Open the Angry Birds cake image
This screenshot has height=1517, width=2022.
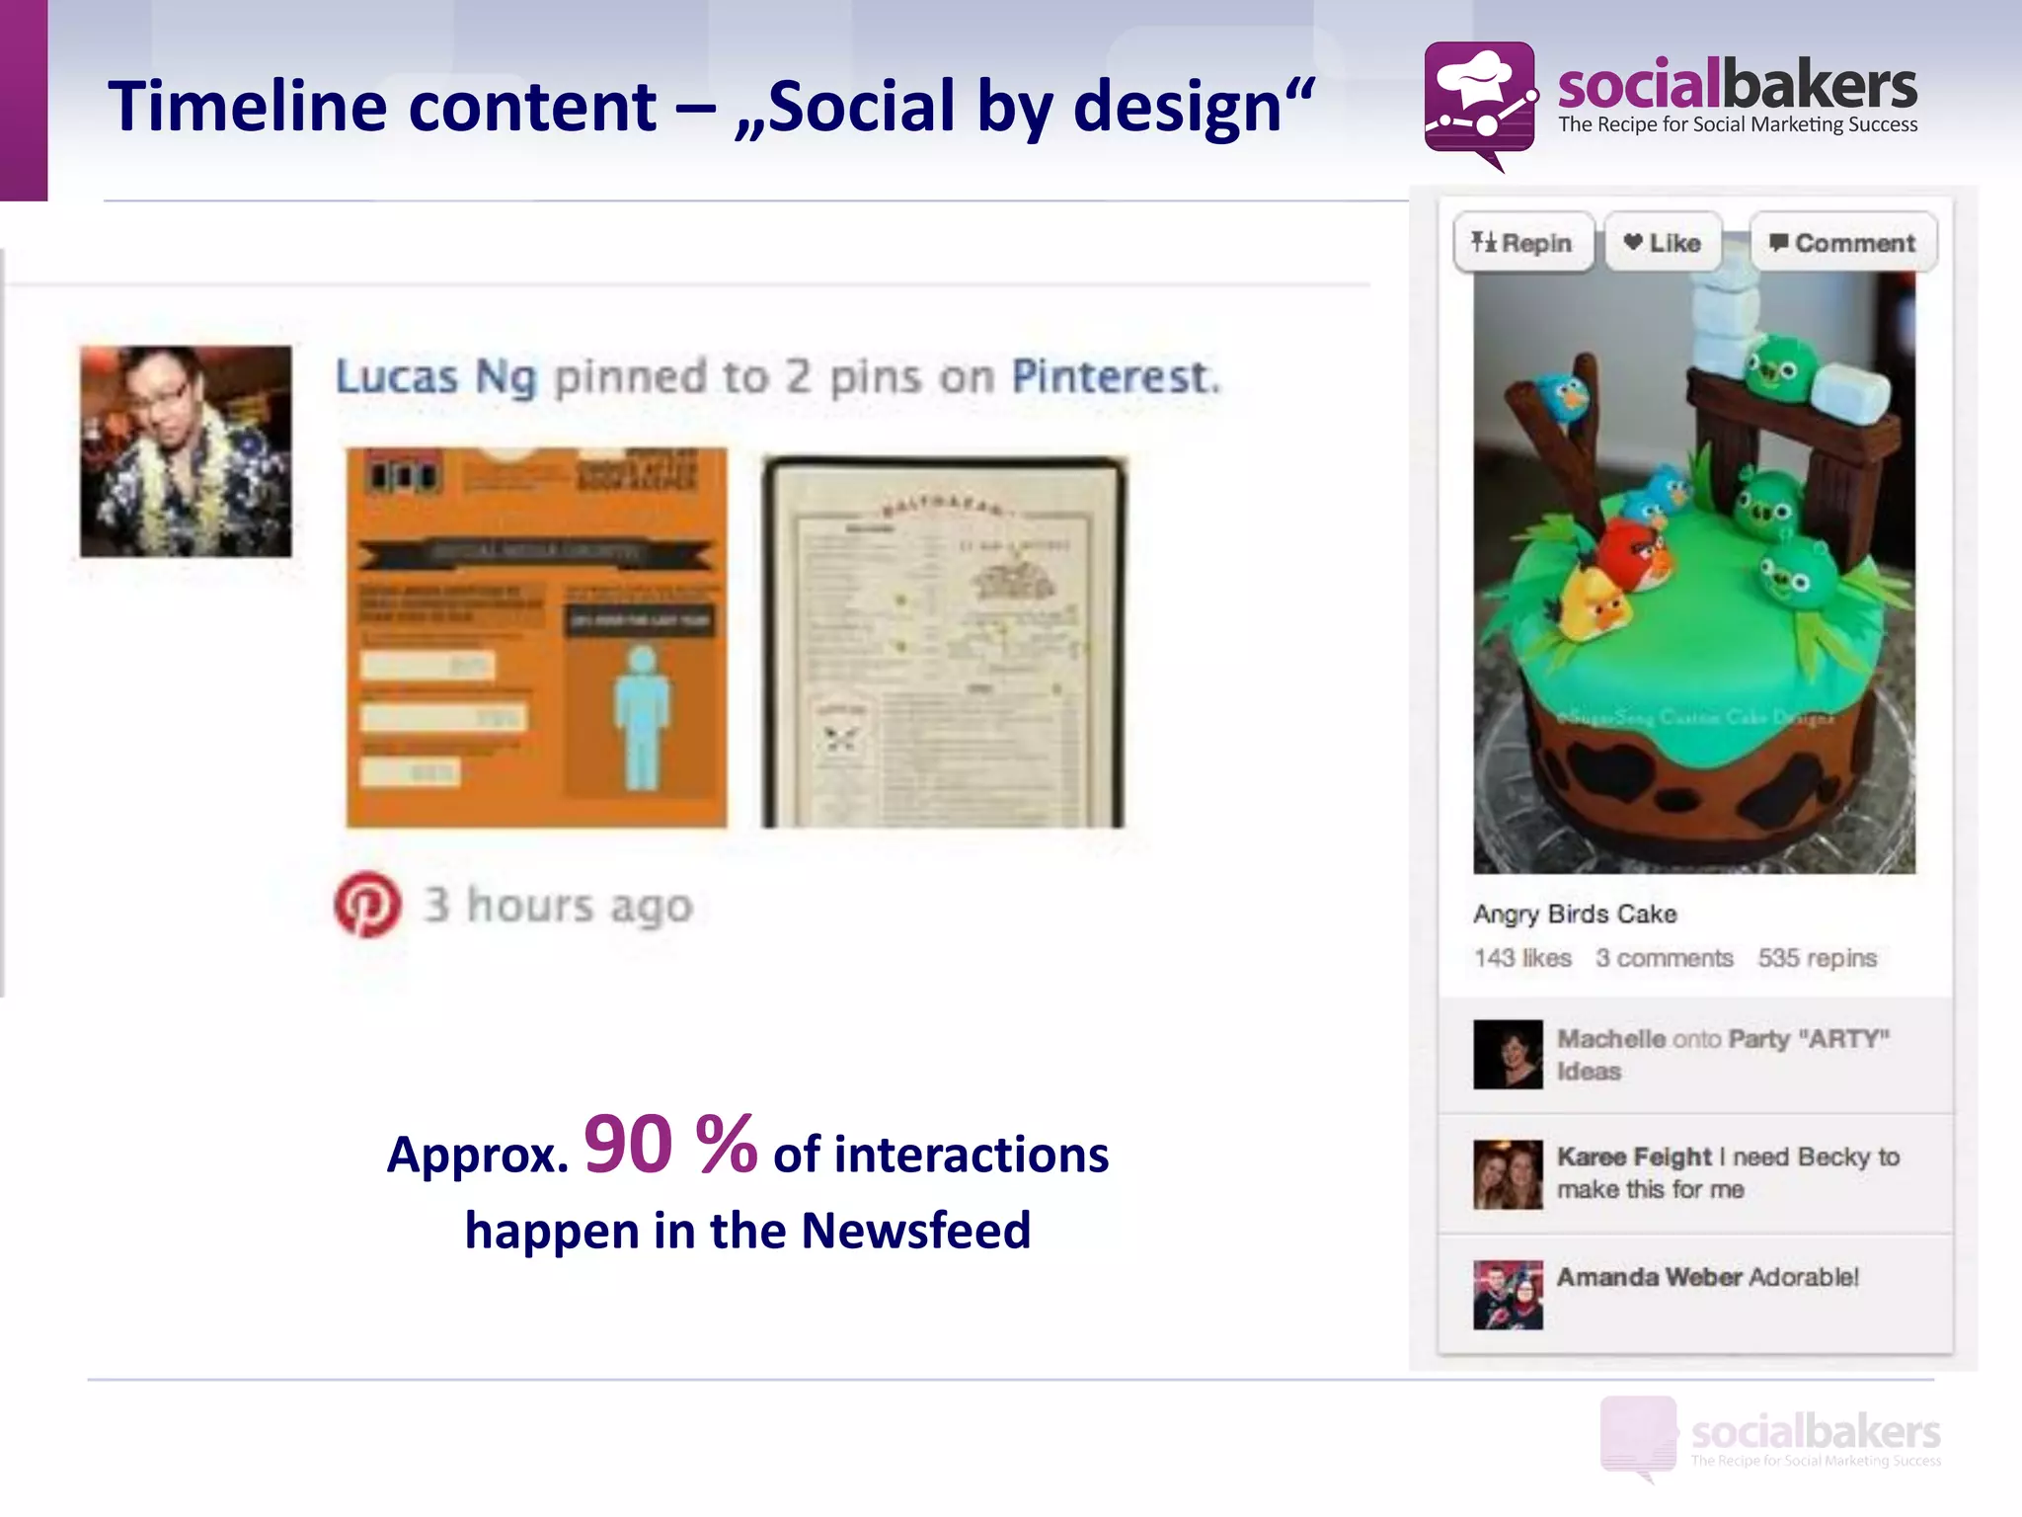(1694, 573)
